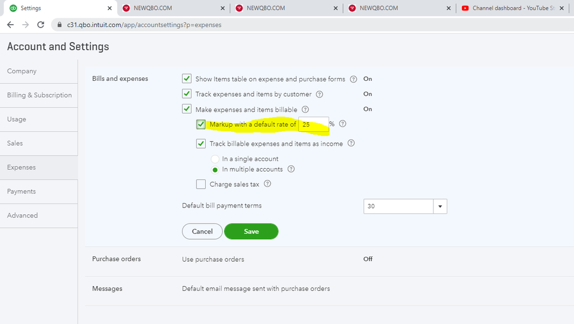
Task: Click the Cancel button
Action: (202, 231)
